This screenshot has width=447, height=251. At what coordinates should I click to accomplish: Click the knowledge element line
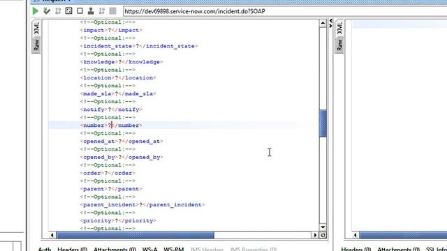122,62
